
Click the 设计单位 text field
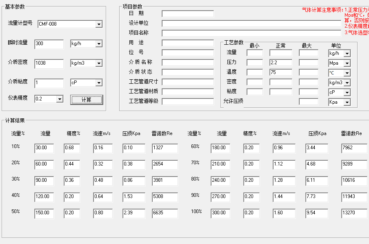pyautogui.click(x=251, y=24)
